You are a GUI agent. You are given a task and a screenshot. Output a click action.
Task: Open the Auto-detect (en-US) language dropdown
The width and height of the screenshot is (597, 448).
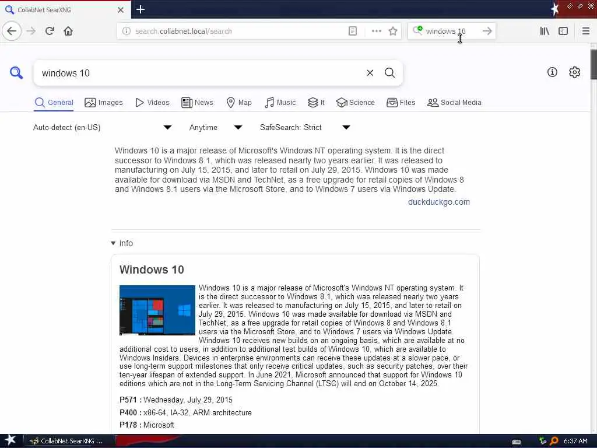tap(102, 127)
